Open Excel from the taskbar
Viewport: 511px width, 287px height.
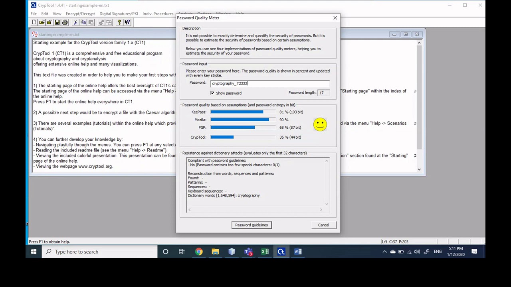pyautogui.click(x=265, y=252)
